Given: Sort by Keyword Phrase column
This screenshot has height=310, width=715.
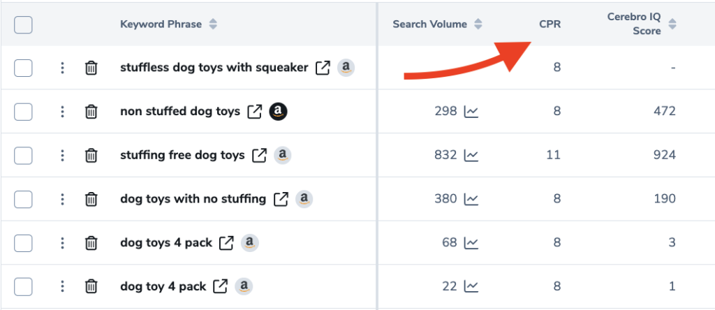Looking at the screenshot, I should coord(213,24).
